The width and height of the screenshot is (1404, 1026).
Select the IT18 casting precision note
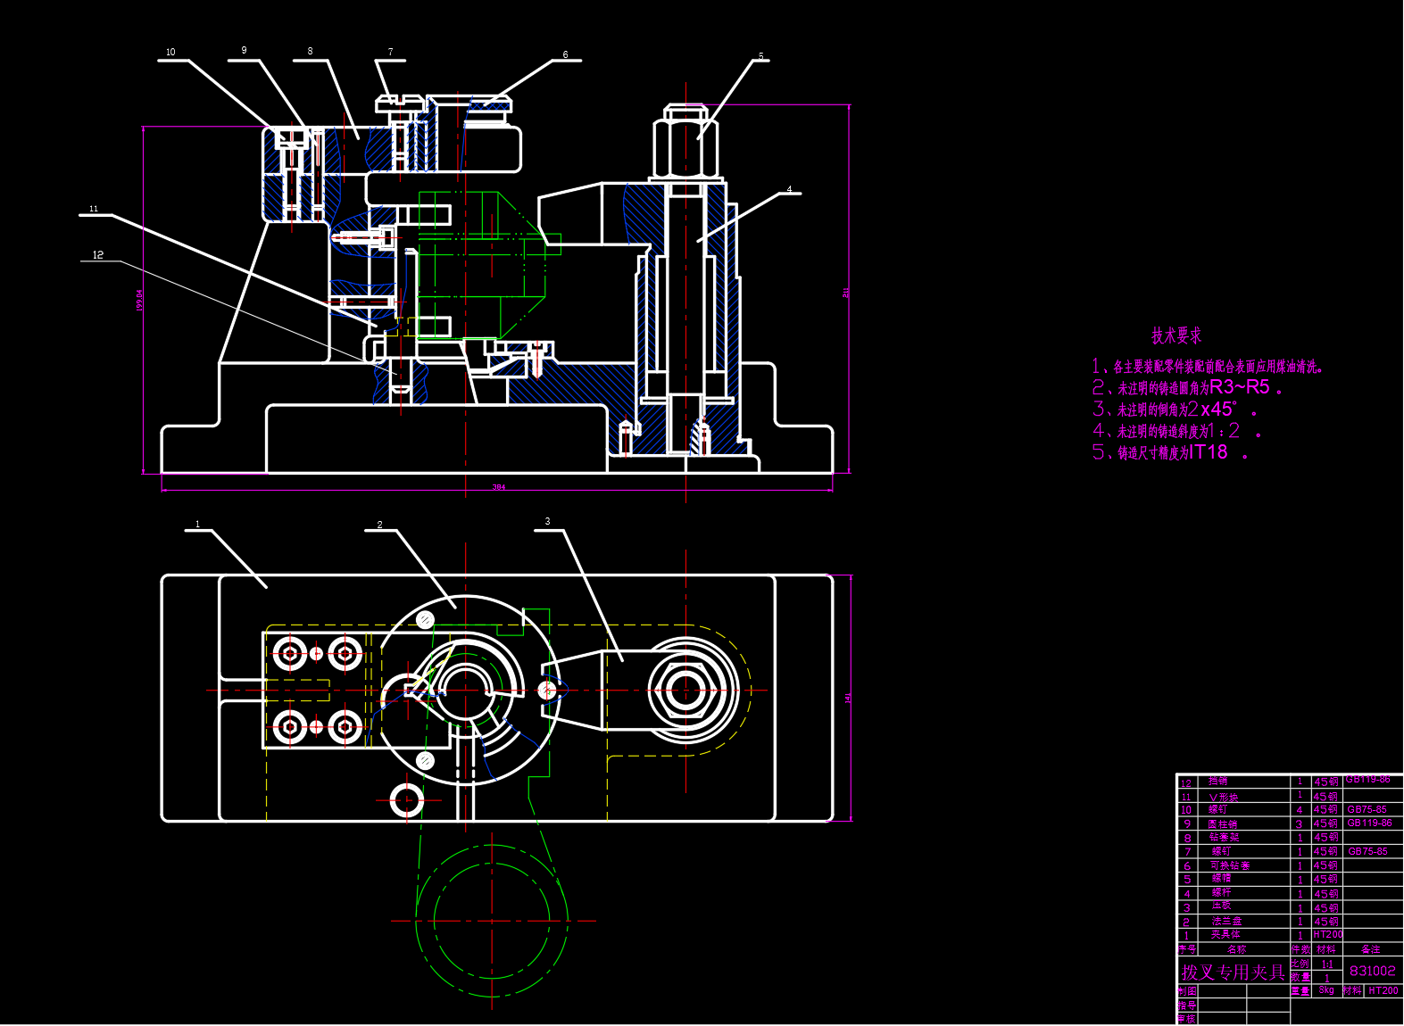click(1169, 452)
